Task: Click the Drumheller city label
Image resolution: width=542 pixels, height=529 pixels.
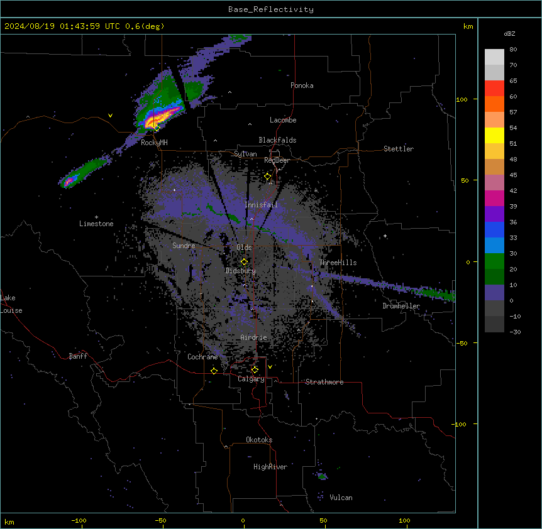Action: 401,306
